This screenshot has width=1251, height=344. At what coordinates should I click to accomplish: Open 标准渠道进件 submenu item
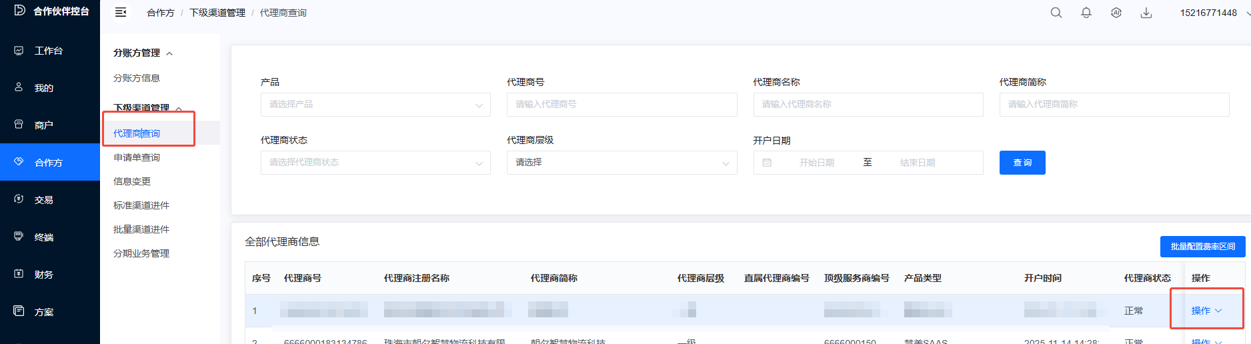click(x=141, y=205)
